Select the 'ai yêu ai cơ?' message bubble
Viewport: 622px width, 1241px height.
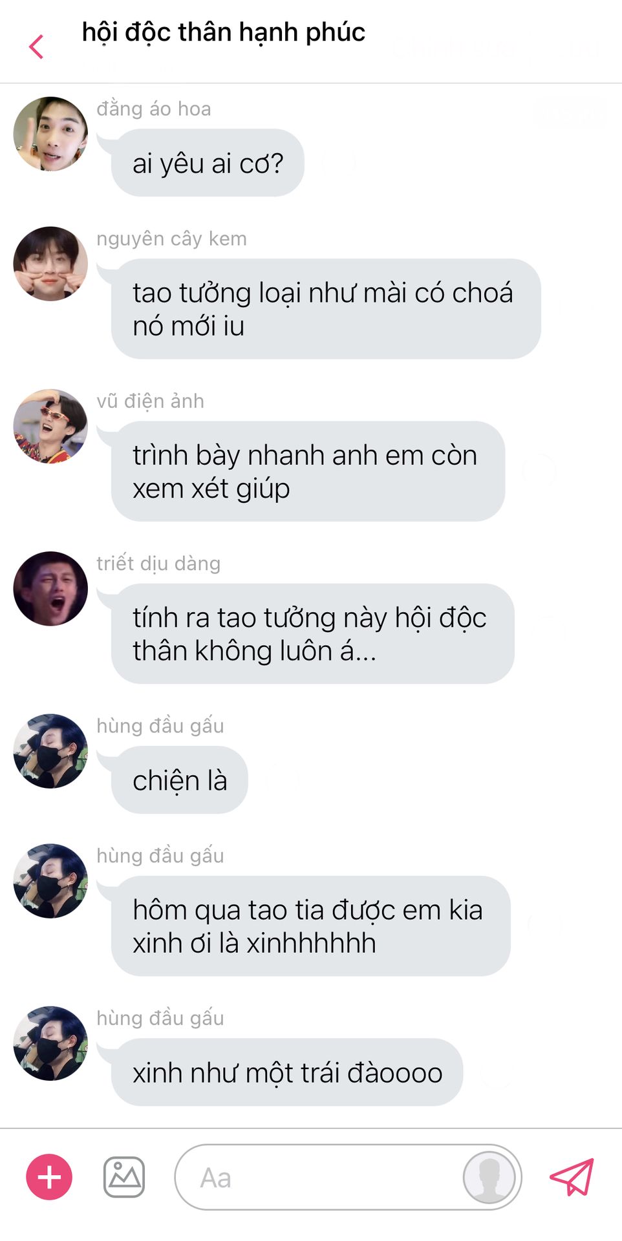pos(208,163)
